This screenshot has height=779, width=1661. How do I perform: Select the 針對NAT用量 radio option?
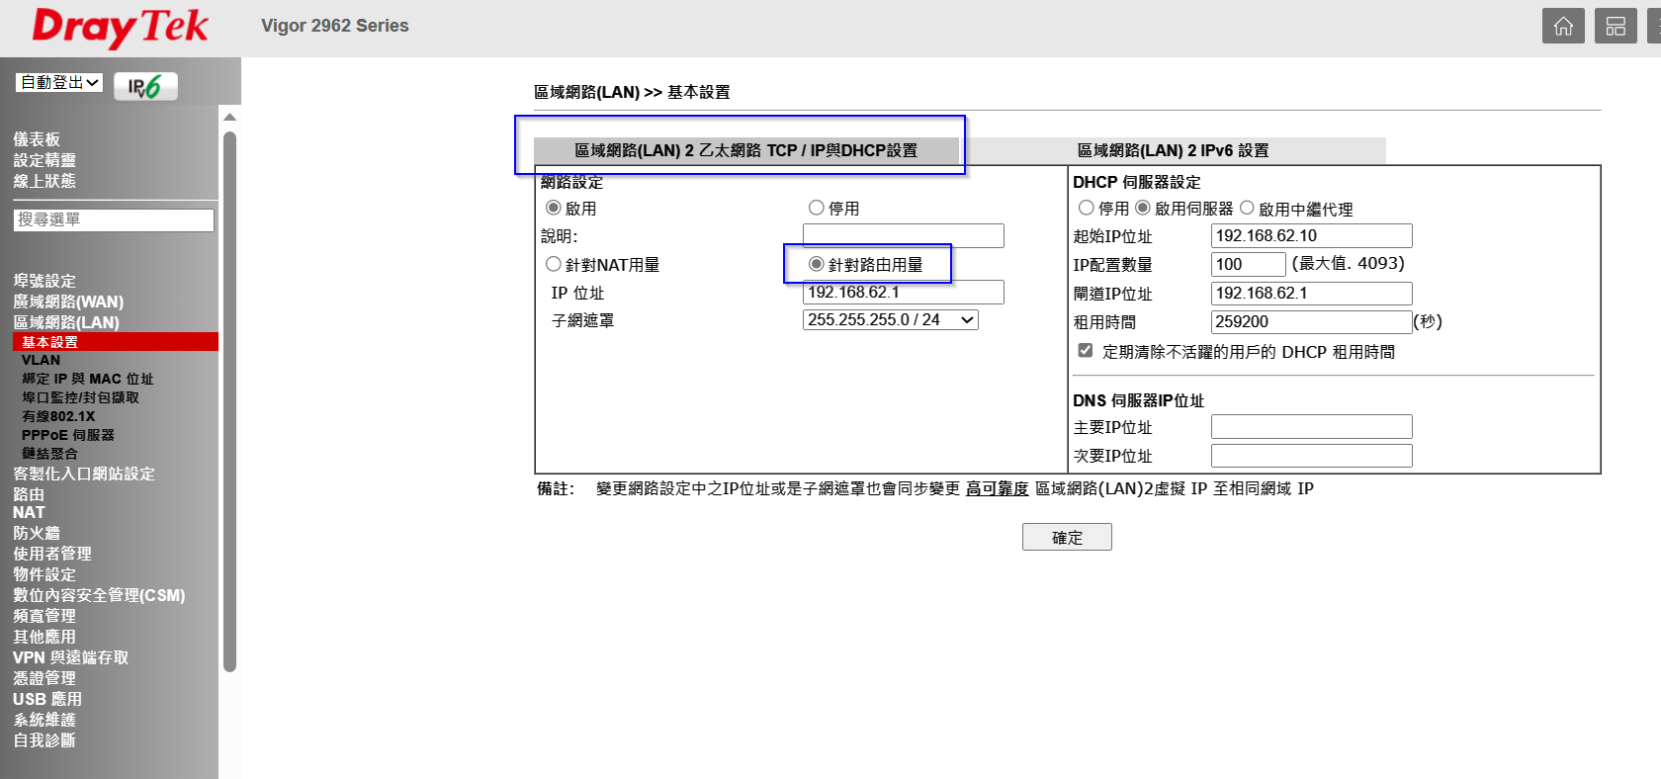click(x=554, y=265)
